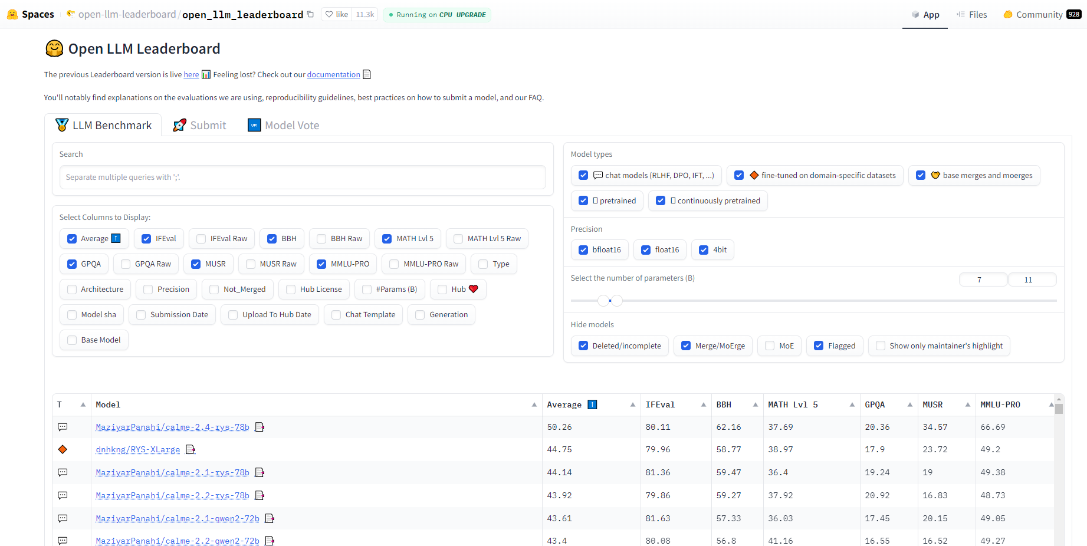Sort by the Average column arrow
1087x546 pixels.
click(632, 404)
